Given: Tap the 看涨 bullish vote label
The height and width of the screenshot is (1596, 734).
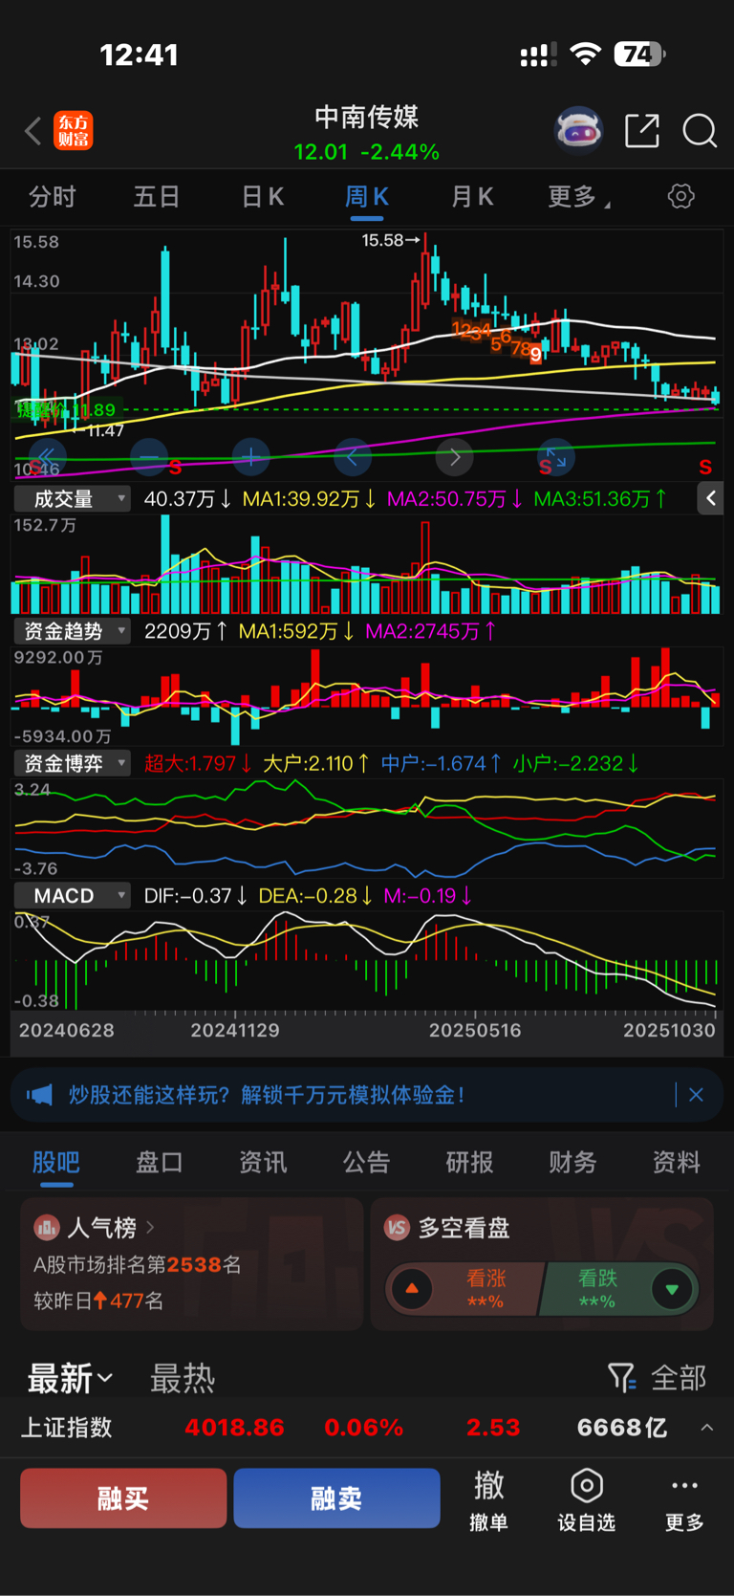Looking at the screenshot, I should click(486, 1279).
